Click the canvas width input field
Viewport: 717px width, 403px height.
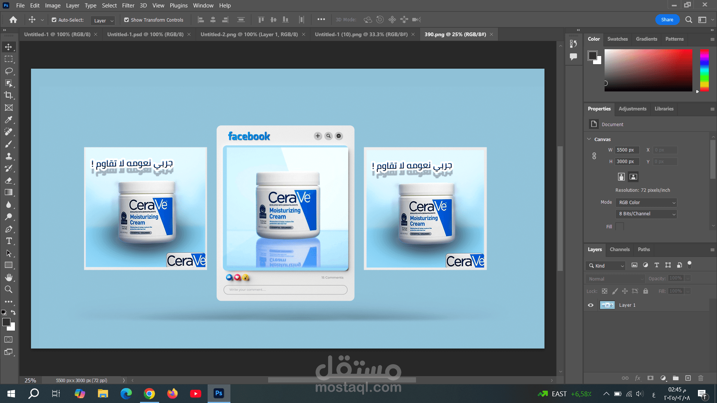(627, 150)
